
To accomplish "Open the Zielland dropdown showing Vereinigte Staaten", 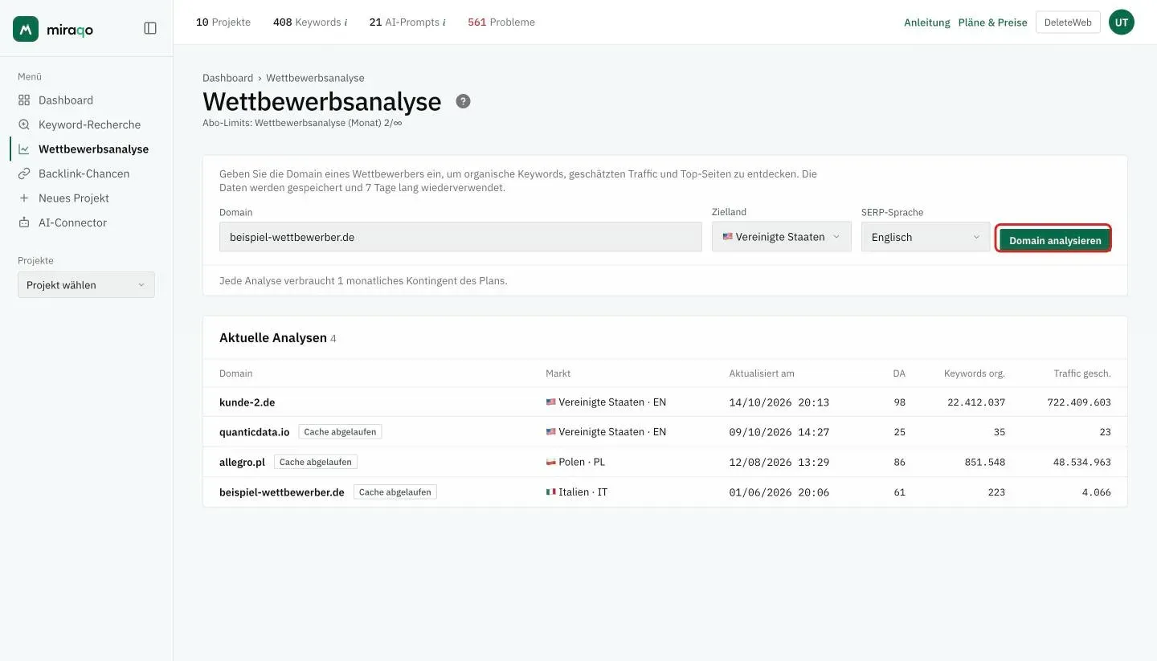I will [781, 237].
